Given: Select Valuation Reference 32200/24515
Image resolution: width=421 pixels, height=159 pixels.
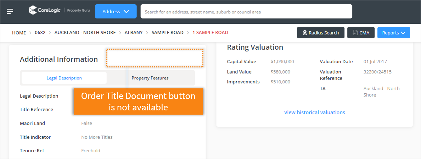Looking at the screenshot, I should [x=377, y=72].
